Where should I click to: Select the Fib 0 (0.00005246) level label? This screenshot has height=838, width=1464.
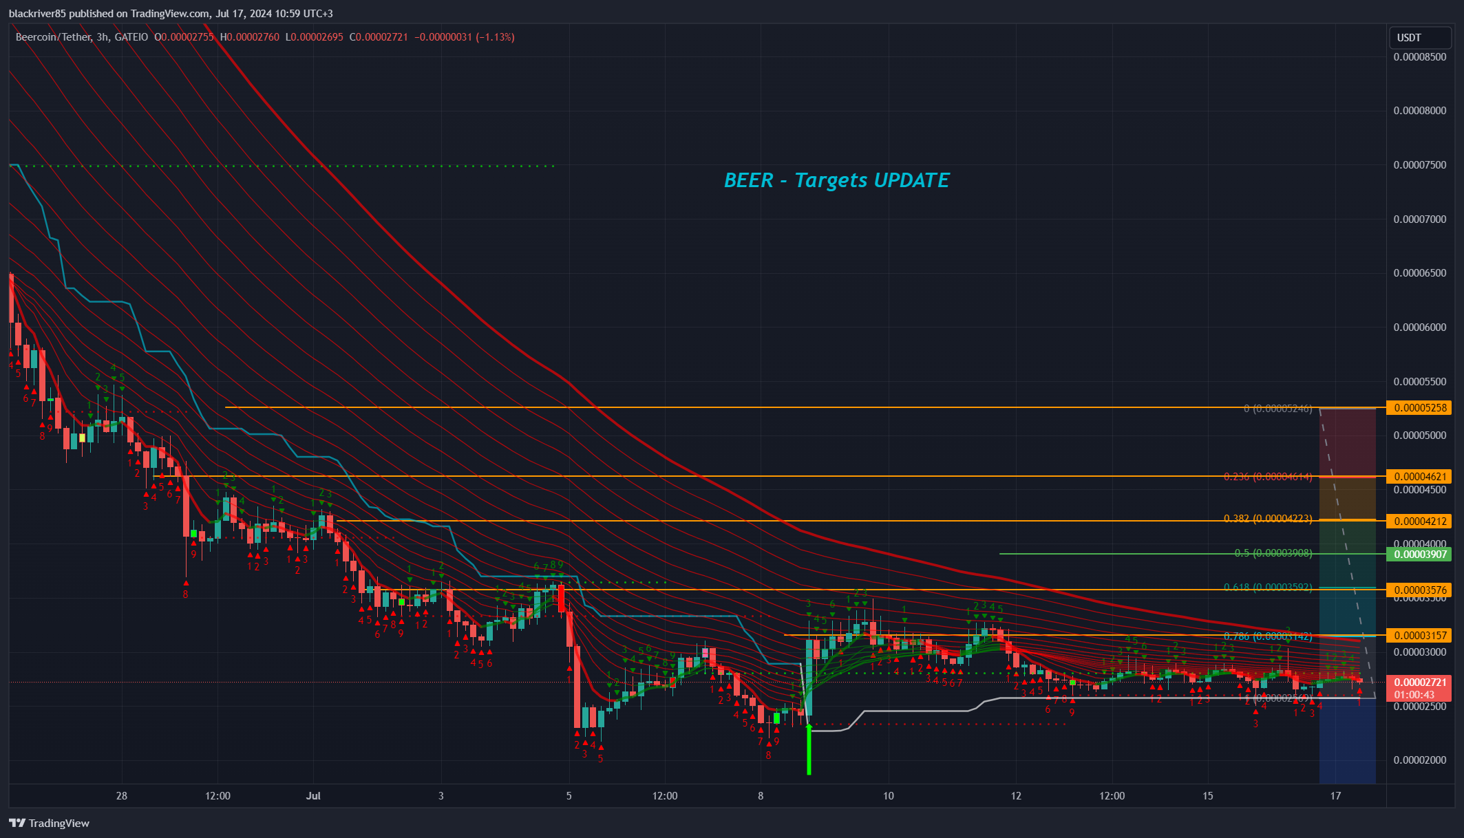1278,409
